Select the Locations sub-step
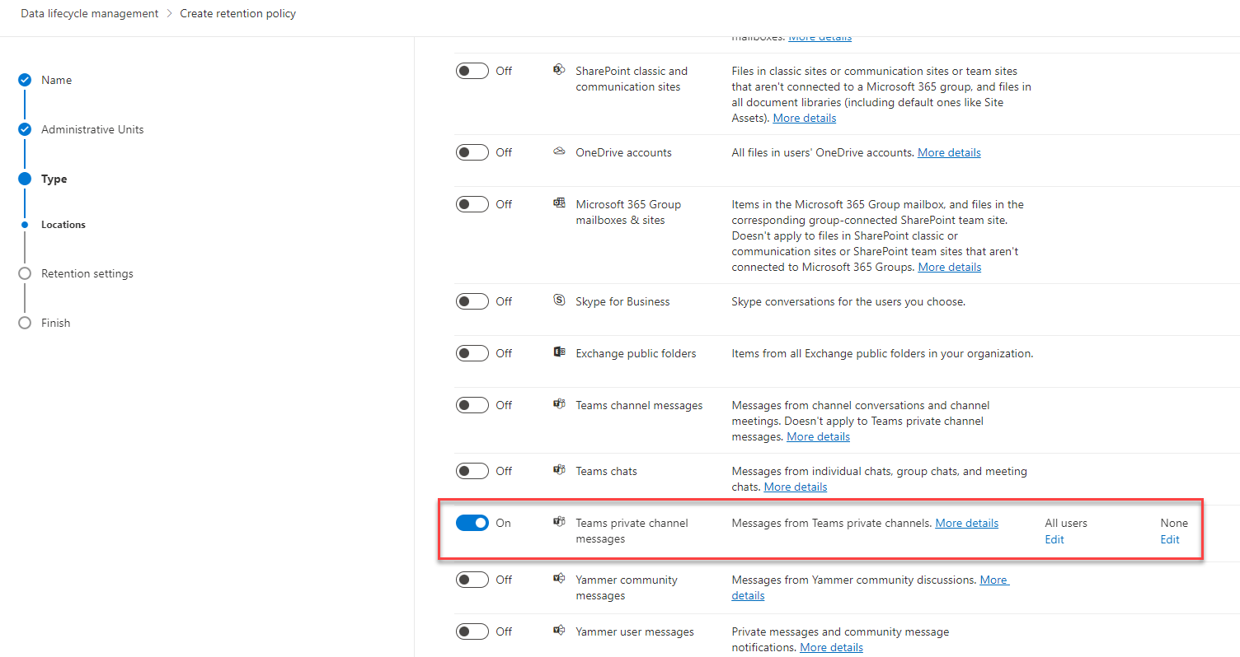The image size is (1240, 657). [63, 224]
